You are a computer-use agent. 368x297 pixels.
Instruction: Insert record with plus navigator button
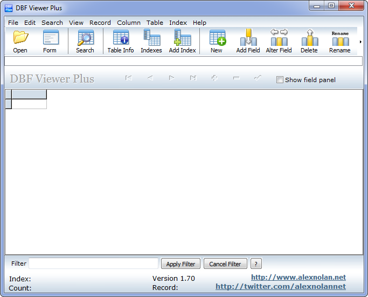214,78
